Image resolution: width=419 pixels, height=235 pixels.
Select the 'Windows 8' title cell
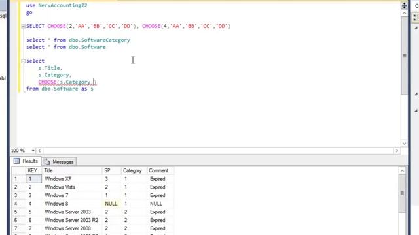tap(72, 204)
